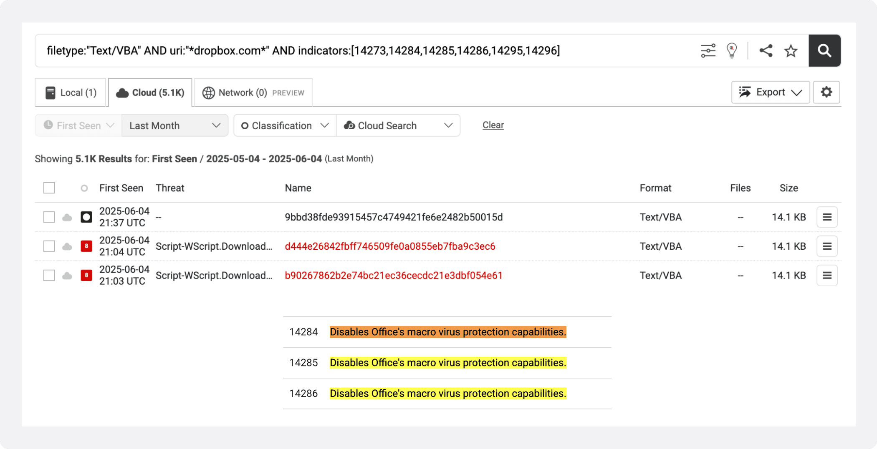Share the current search query

(x=766, y=50)
